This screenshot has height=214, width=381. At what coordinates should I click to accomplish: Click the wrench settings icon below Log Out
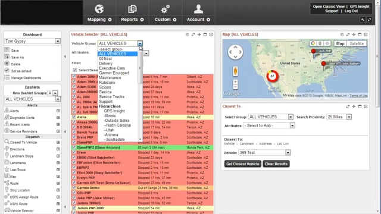click(x=363, y=20)
